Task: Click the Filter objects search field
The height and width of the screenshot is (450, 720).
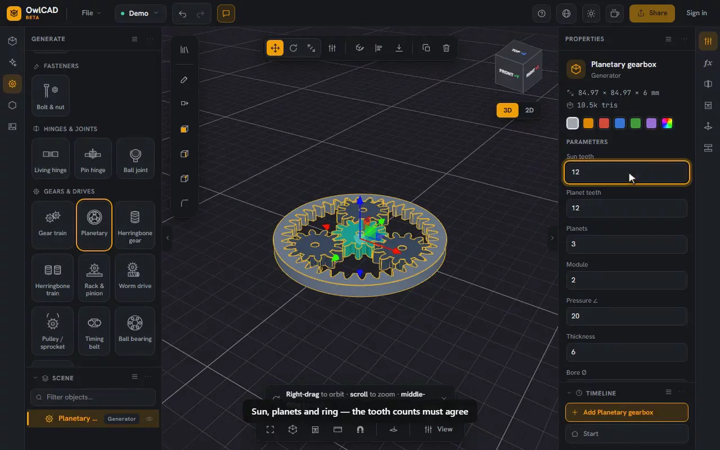Action: pyautogui.click(x=93, y=397)
